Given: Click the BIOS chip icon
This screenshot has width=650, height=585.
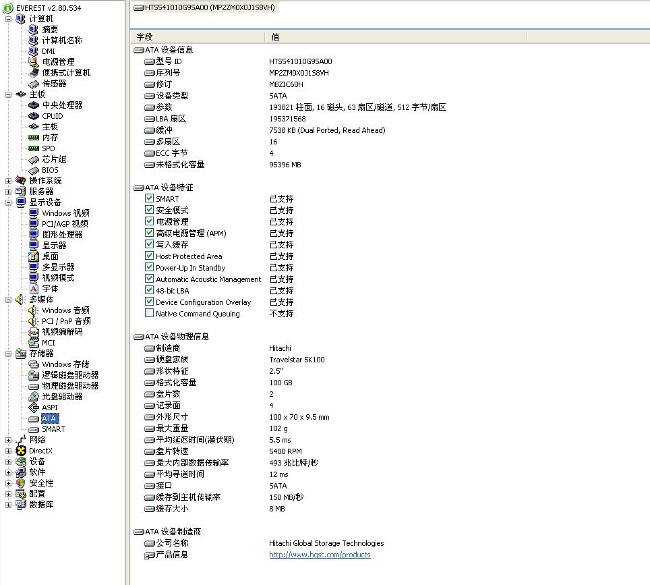Looking at the screenshot, I should click(34, 170).
